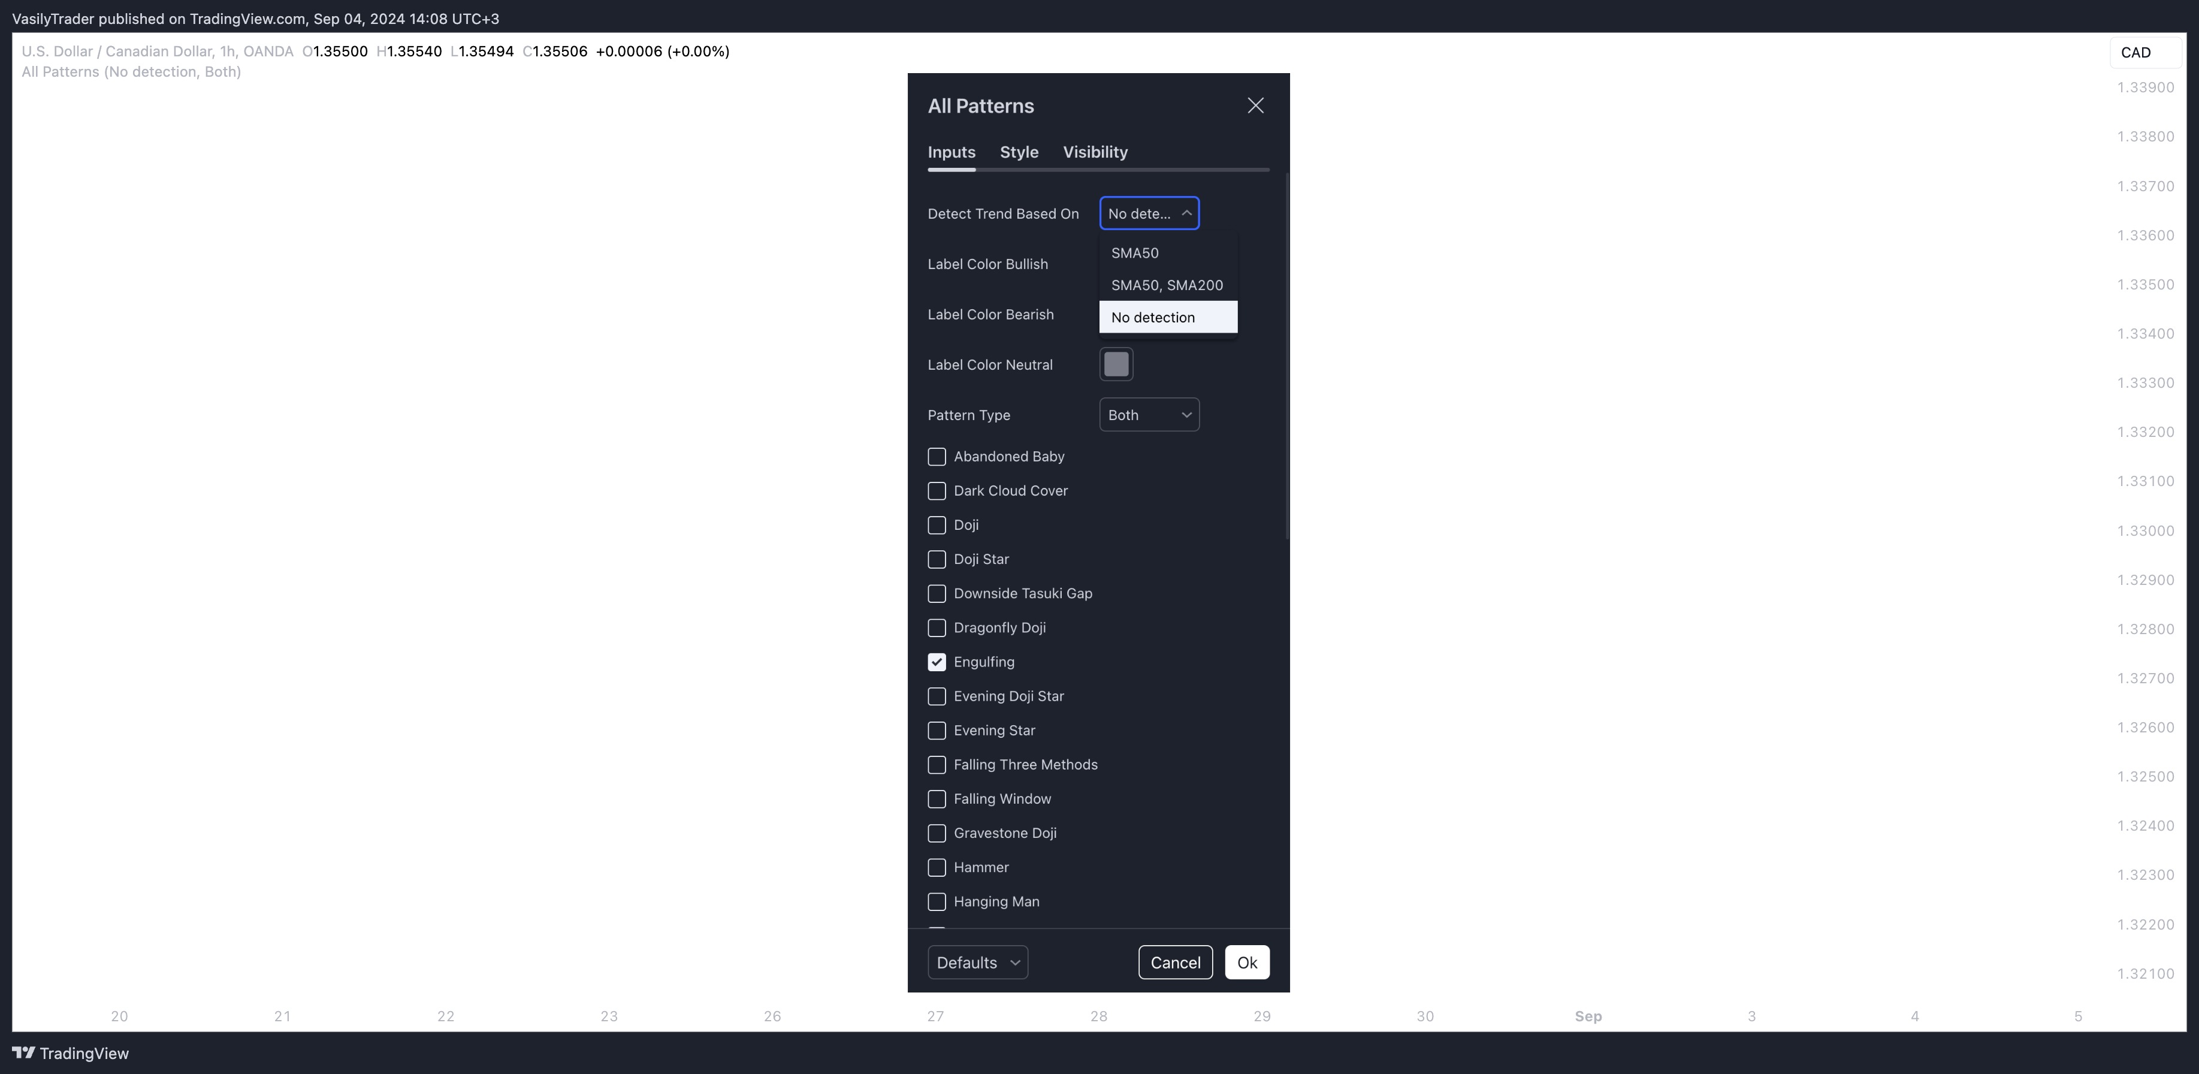
Task: Enable the Falling Window checkbox
Action: [x=937, y=798]
